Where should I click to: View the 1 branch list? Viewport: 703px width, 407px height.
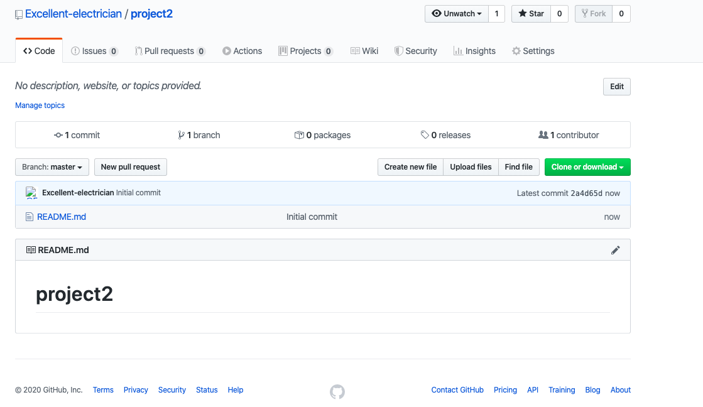coord(199,135)
